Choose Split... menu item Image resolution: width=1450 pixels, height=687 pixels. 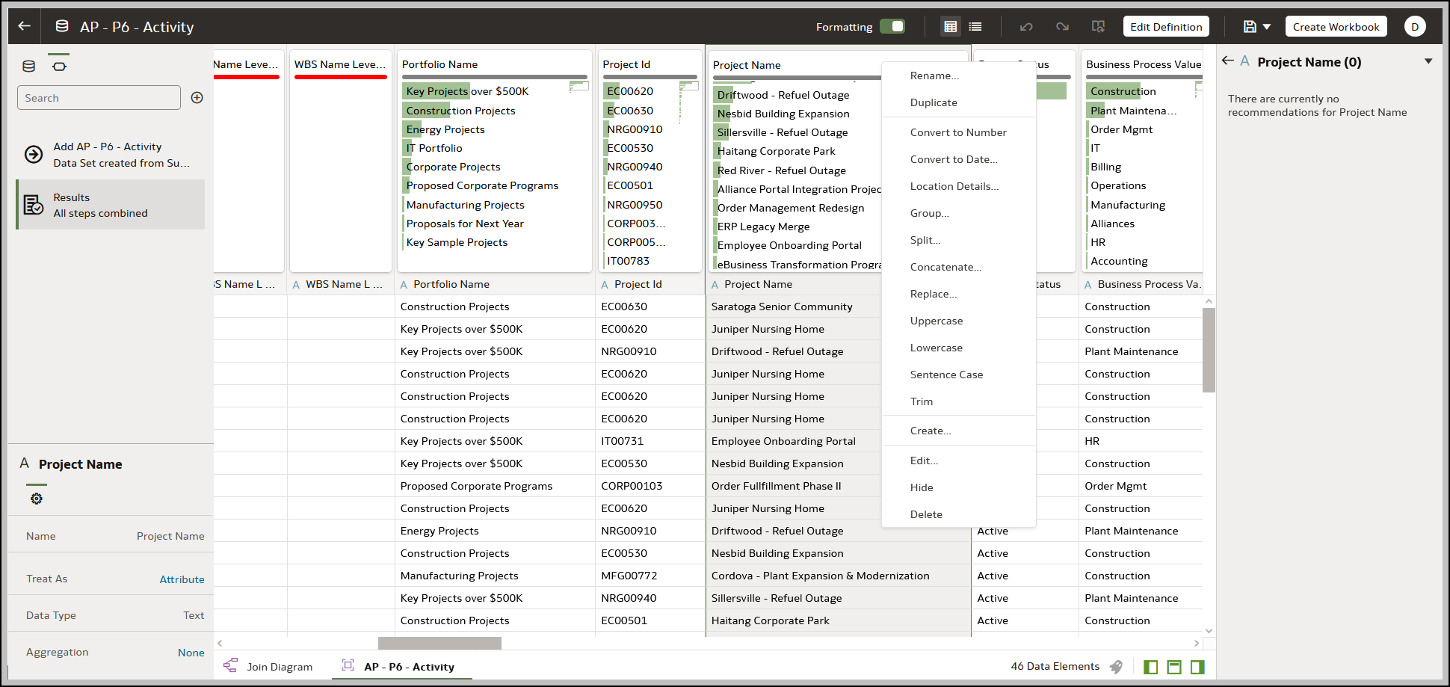point(958,240)
